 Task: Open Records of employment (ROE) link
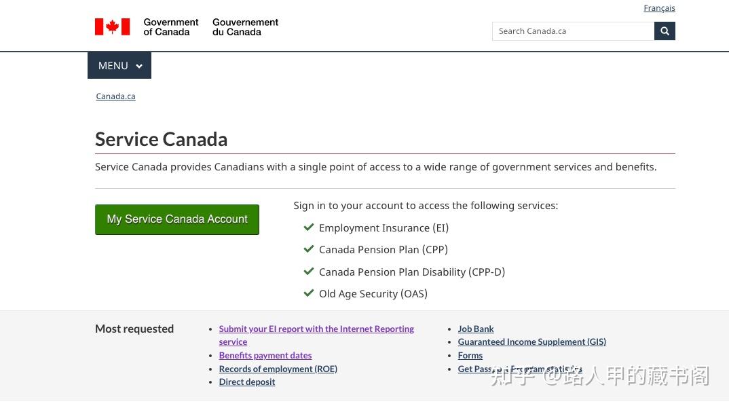click(x=278, y=369)
